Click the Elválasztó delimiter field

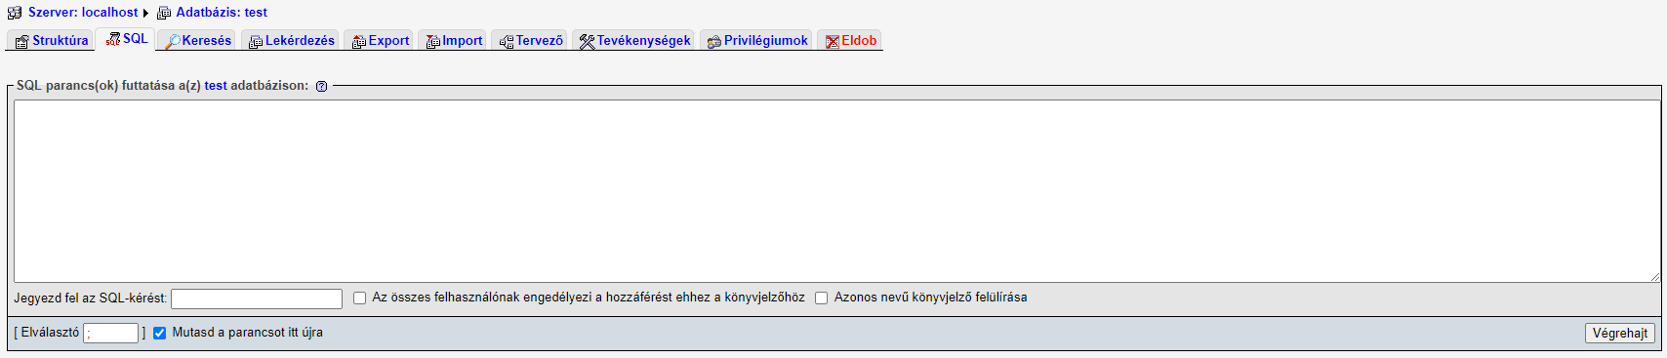(x=111, y=333)
